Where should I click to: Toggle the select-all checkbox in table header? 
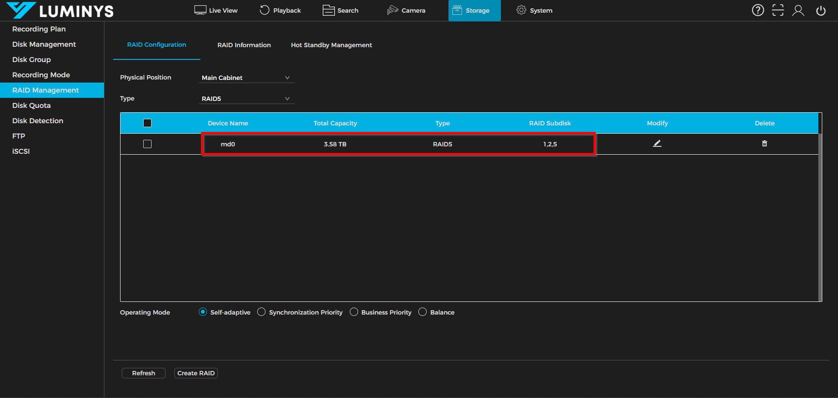tap(147, 123)
